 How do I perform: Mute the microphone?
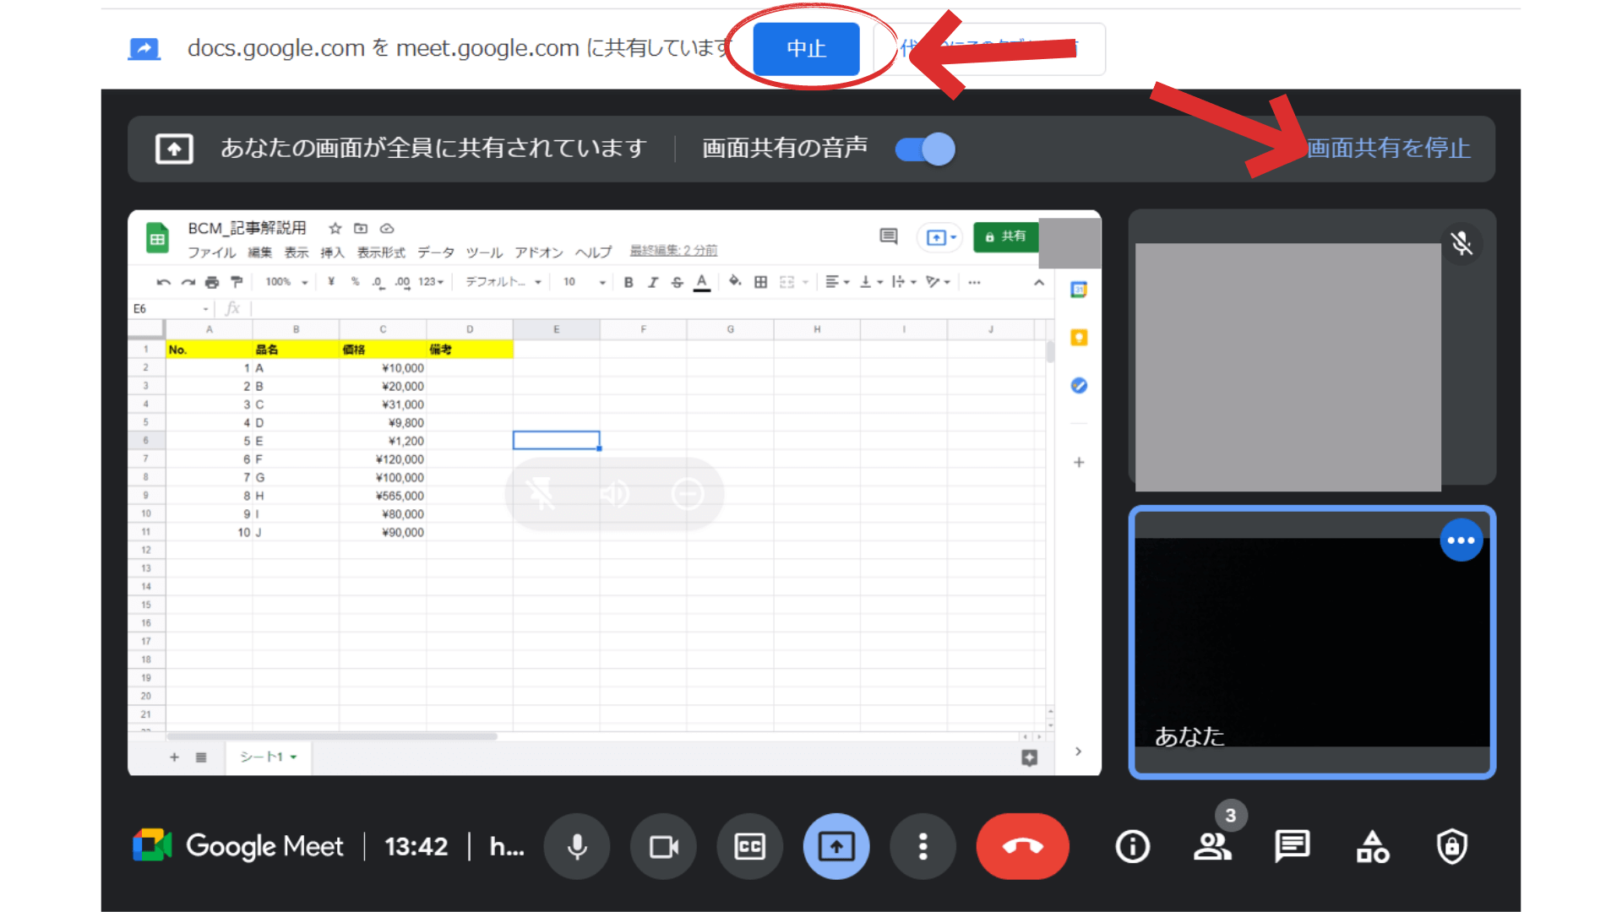click(x=577, y=846)
